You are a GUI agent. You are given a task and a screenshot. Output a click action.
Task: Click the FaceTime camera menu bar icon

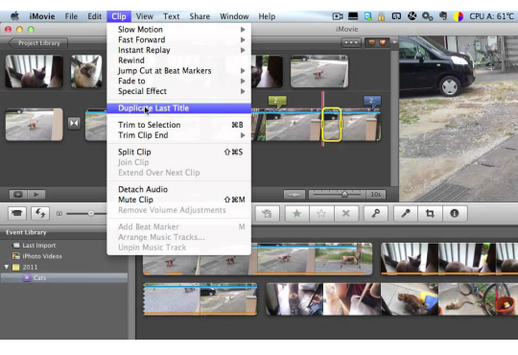pyautogui.click(x=338, y=16)
